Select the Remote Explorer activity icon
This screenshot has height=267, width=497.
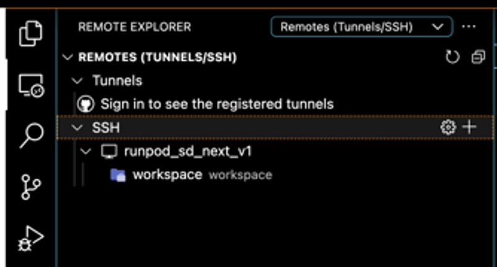32,85
